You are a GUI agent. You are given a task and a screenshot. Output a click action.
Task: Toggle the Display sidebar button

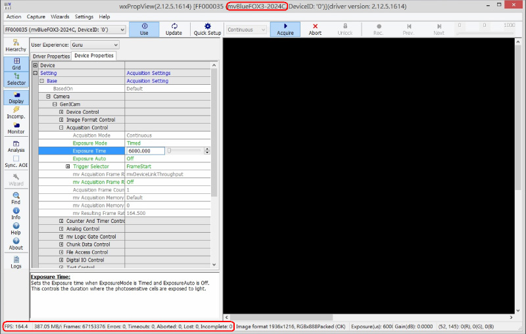pos(16,97)
